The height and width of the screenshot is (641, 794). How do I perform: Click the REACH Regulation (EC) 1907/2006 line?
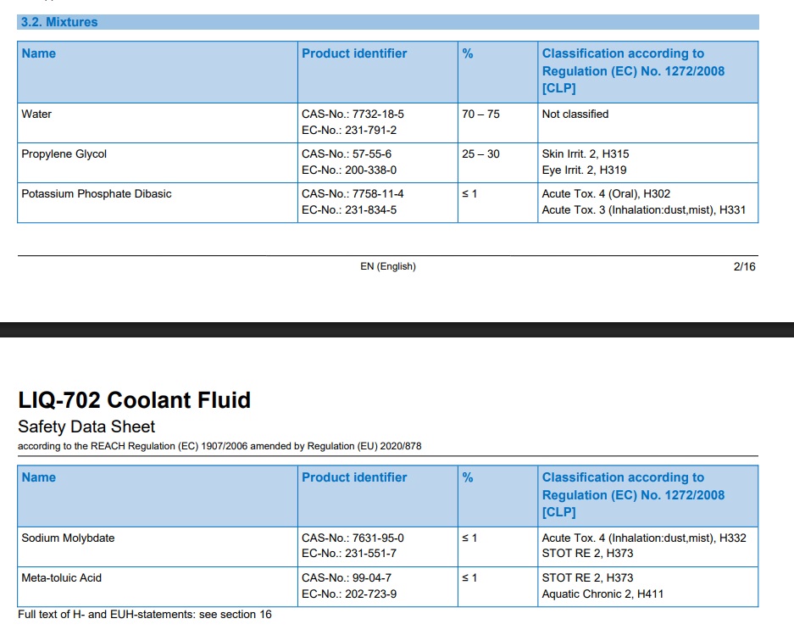219,447
